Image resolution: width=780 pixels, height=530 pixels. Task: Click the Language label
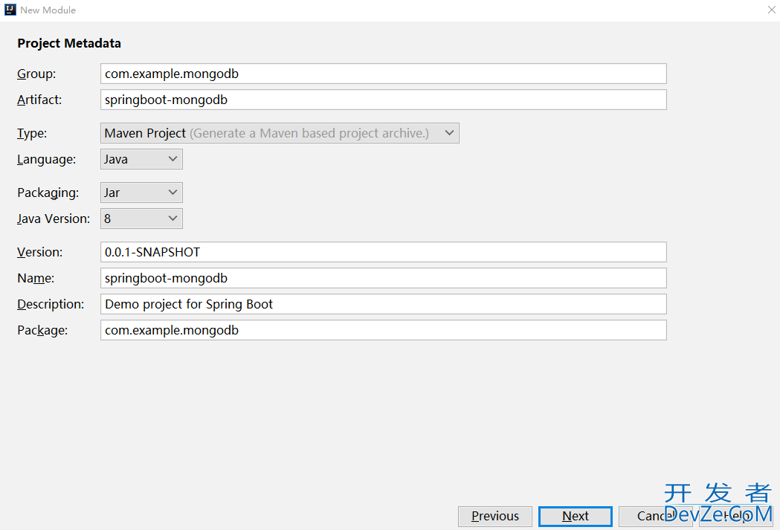click(46, 159)
